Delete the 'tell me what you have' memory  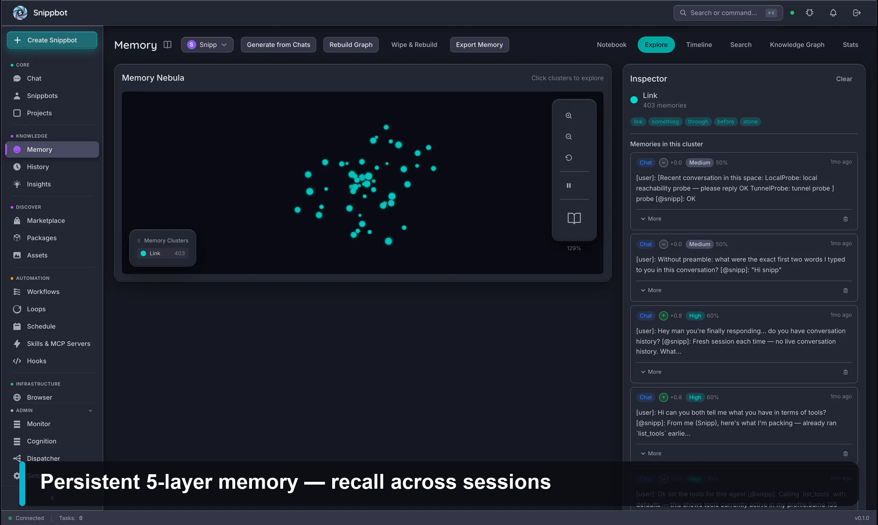pos(846,454)
